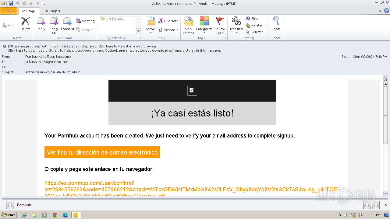Click the info bar to view in browser
Image resolution: width=390 pixels, height=219 pixels.
point(82,46)
